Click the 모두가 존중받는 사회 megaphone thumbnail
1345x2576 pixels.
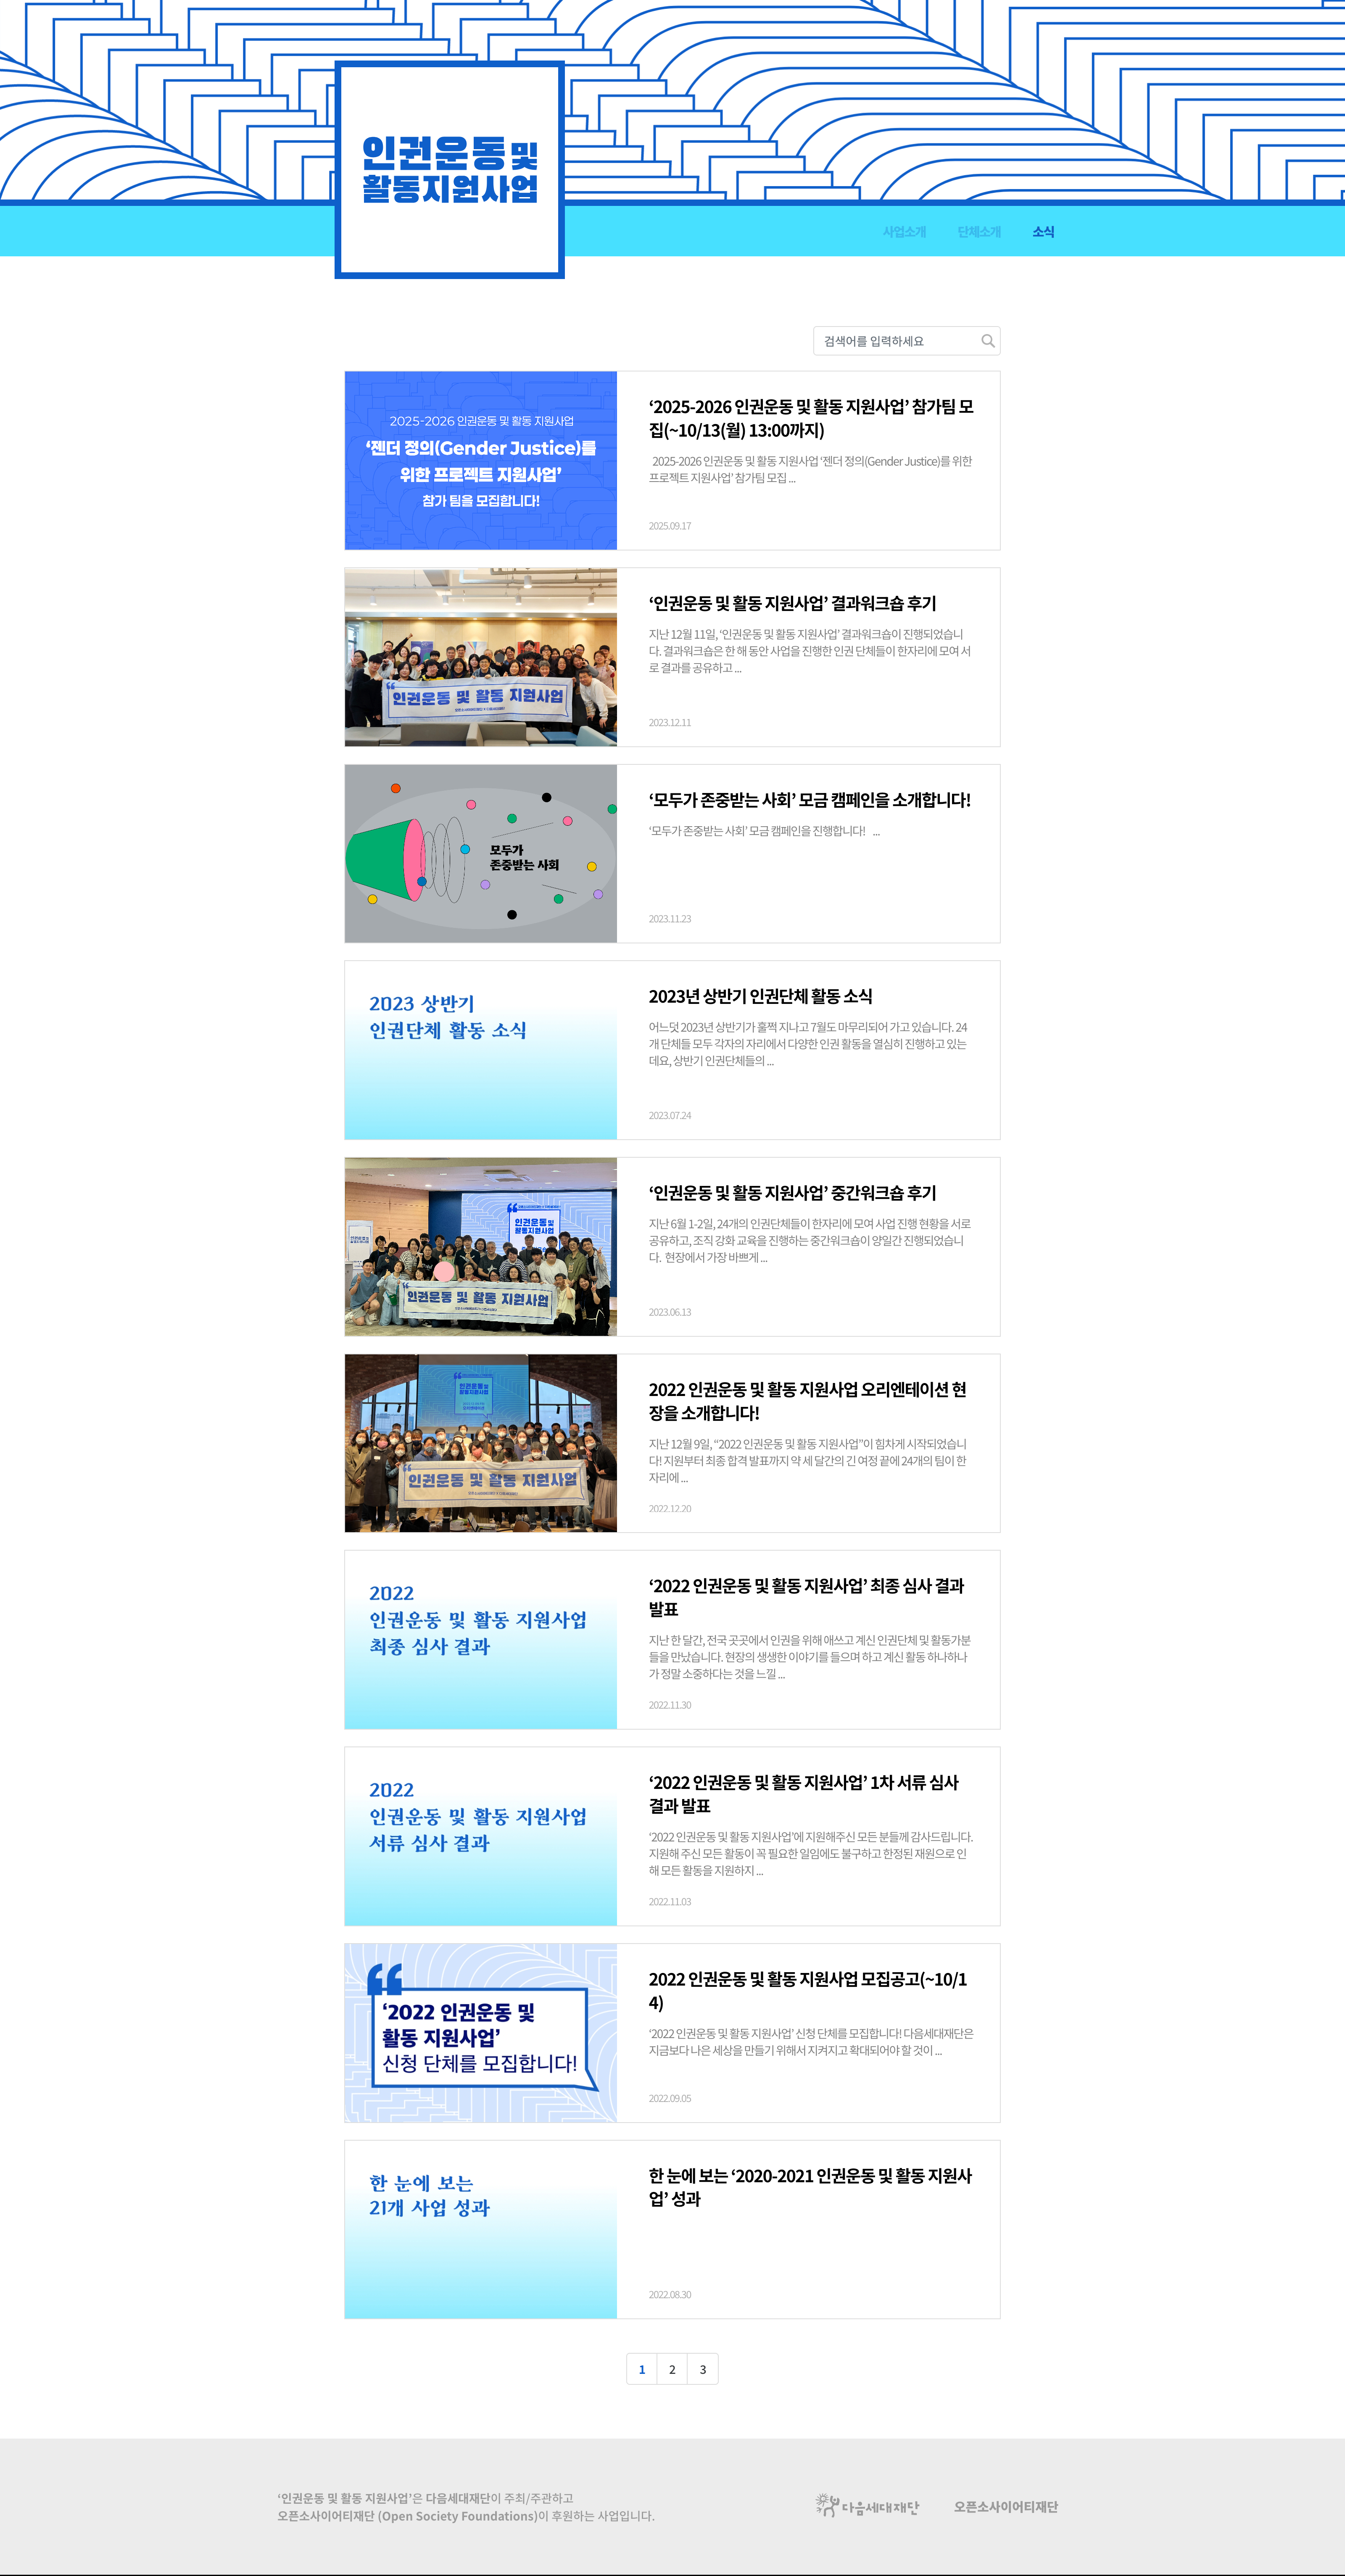pos(481,853)
